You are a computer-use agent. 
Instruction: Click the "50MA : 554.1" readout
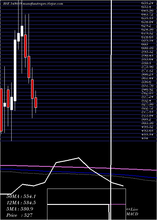coord(21,196)
